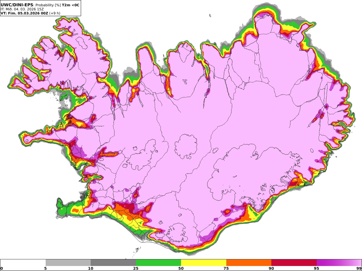Screen dimensions: 362x271
Task: Click the white 0–5 legend segment
Action: pos(23,263)
